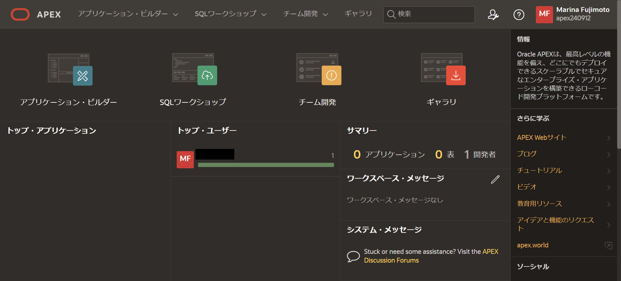
Task: Click the green top user activity bar
Action: point(266,165)
